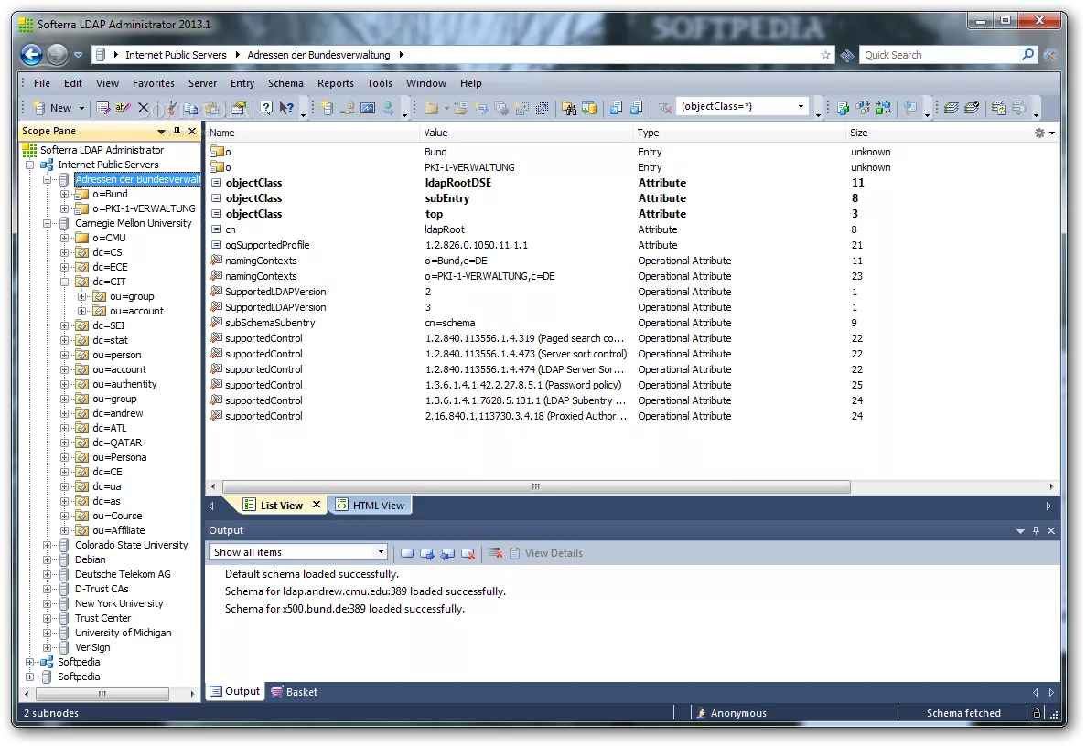Click the remove filter funnel icon
The height and width of the screenshot is (746, 1086).
[665, 108]
